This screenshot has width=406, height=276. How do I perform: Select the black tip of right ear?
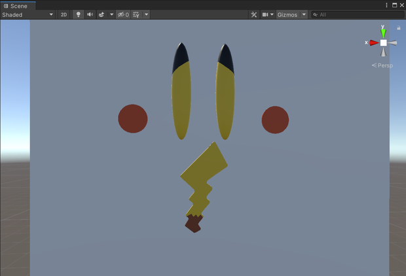click(227, 57)
